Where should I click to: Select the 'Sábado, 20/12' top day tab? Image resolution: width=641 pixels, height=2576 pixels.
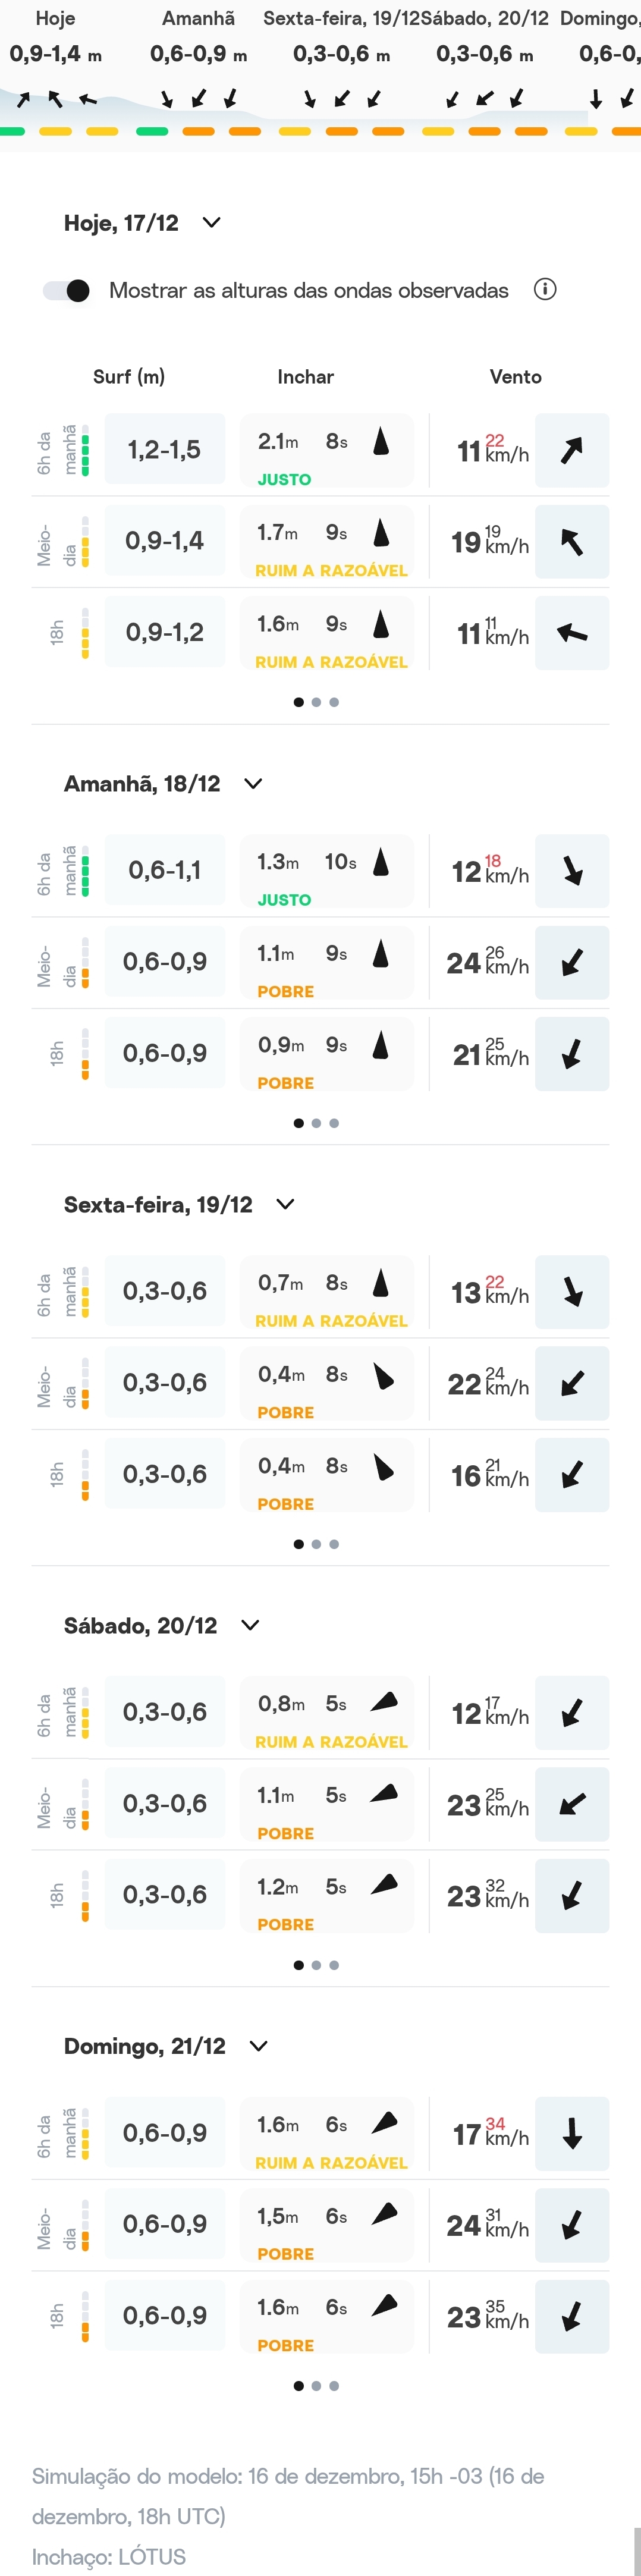(x=485, y=19)
